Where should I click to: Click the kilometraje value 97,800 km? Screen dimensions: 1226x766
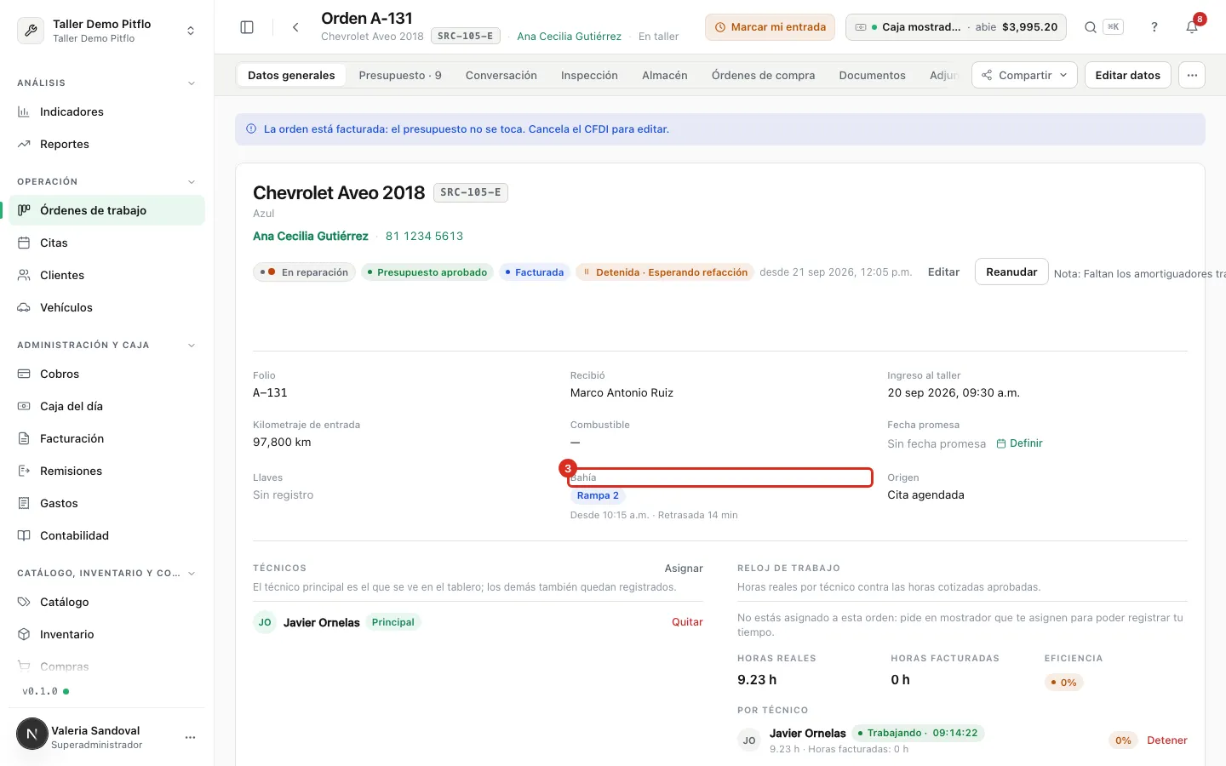coord(282,442)
